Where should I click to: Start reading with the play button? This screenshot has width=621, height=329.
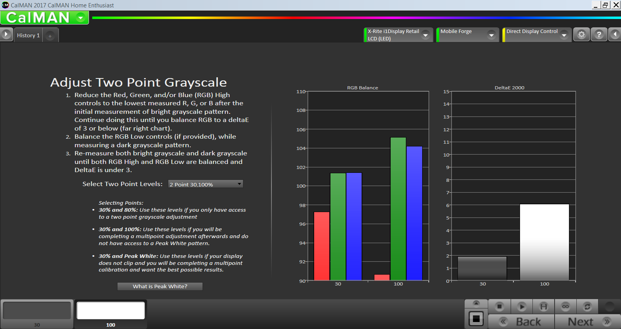522,306
